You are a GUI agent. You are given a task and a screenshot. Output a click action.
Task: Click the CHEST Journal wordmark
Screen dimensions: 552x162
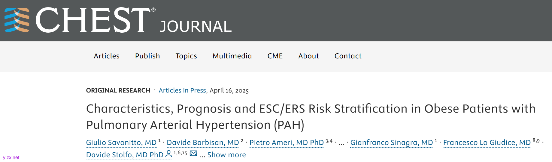(x=134, y=20)
